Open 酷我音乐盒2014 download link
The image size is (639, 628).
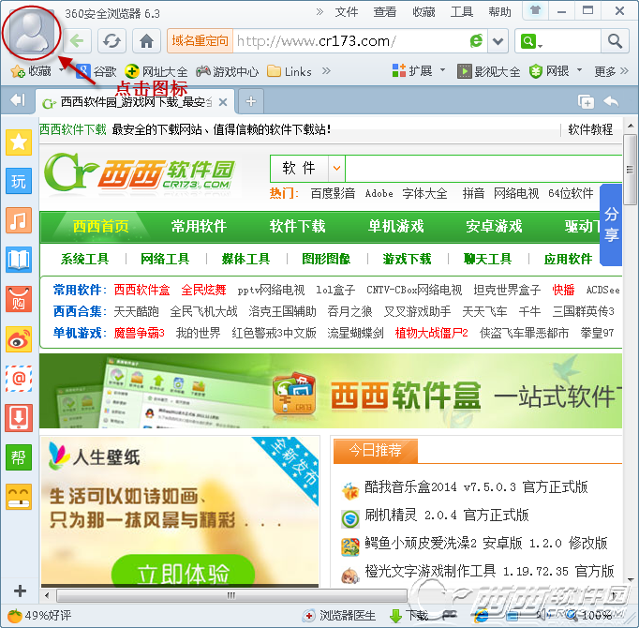point(476,486)
